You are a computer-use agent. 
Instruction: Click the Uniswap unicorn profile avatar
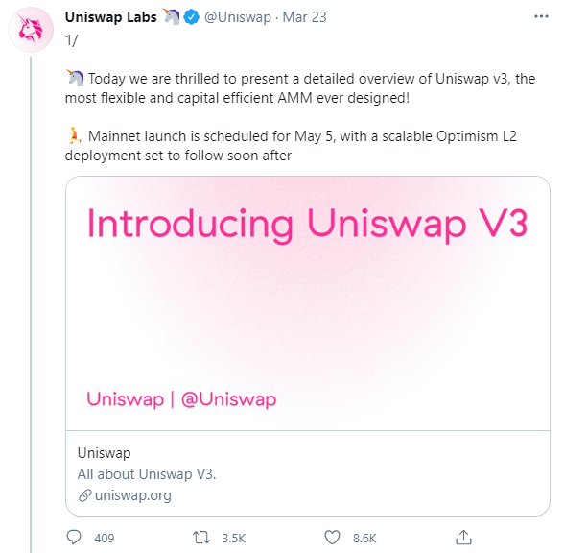[x=31, y=30]
